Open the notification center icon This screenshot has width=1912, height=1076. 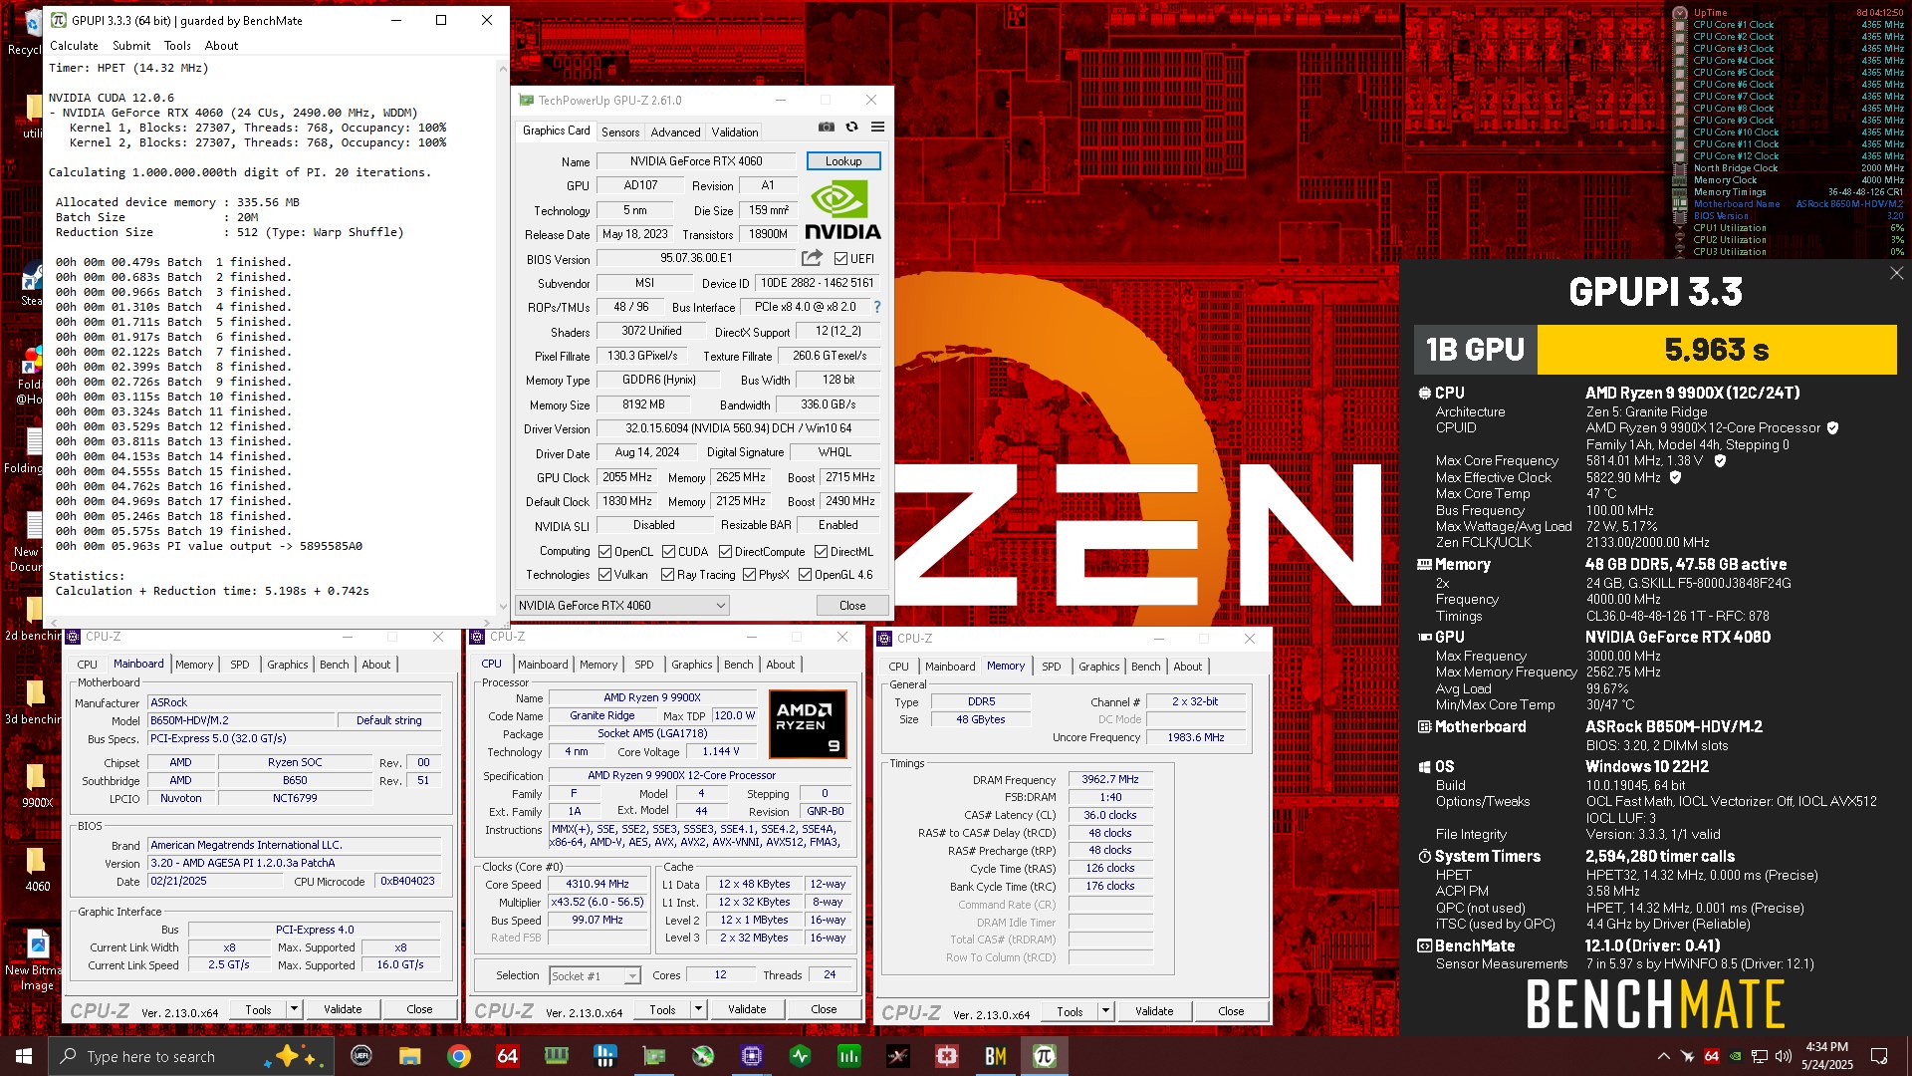point(1879,1056)
